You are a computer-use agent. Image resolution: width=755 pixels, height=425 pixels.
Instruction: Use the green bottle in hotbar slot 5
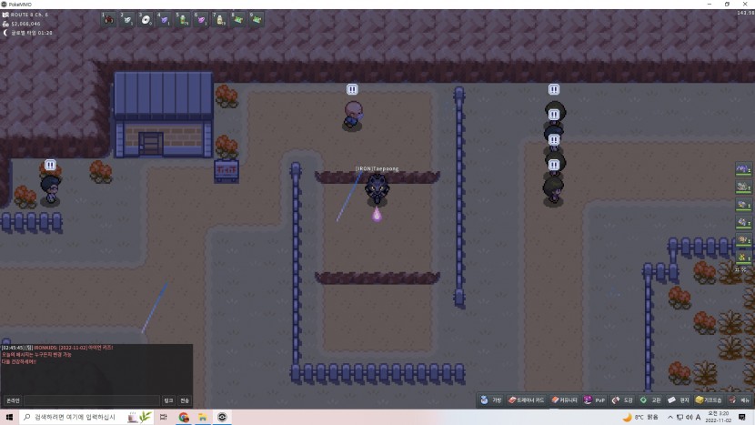point(183,18)
